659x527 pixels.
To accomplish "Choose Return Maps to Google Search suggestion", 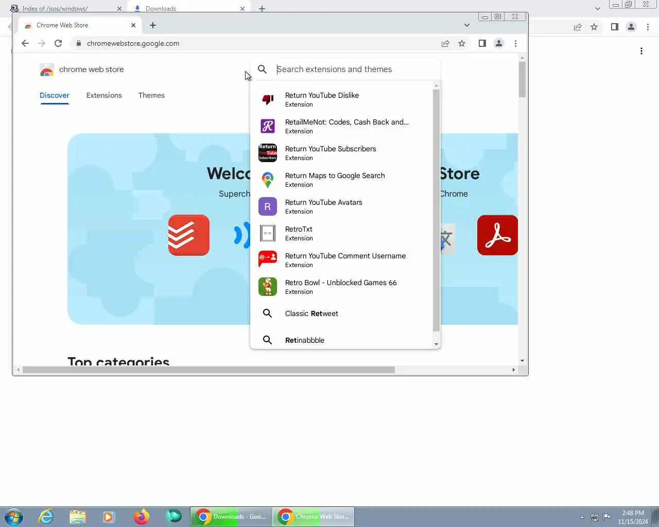I will click(342, 180).
